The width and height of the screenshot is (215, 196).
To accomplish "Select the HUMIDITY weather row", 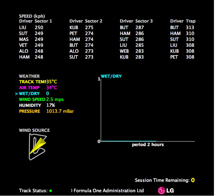I will [37, 105].
